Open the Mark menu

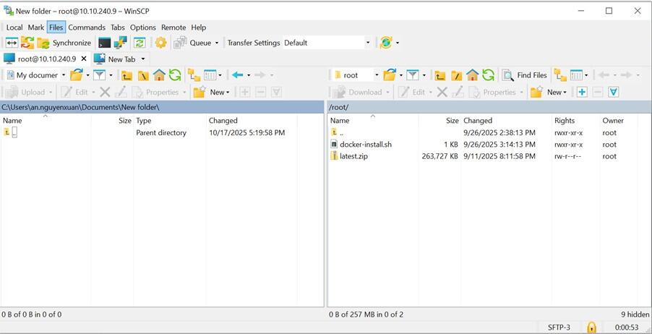tap(35, 27)
